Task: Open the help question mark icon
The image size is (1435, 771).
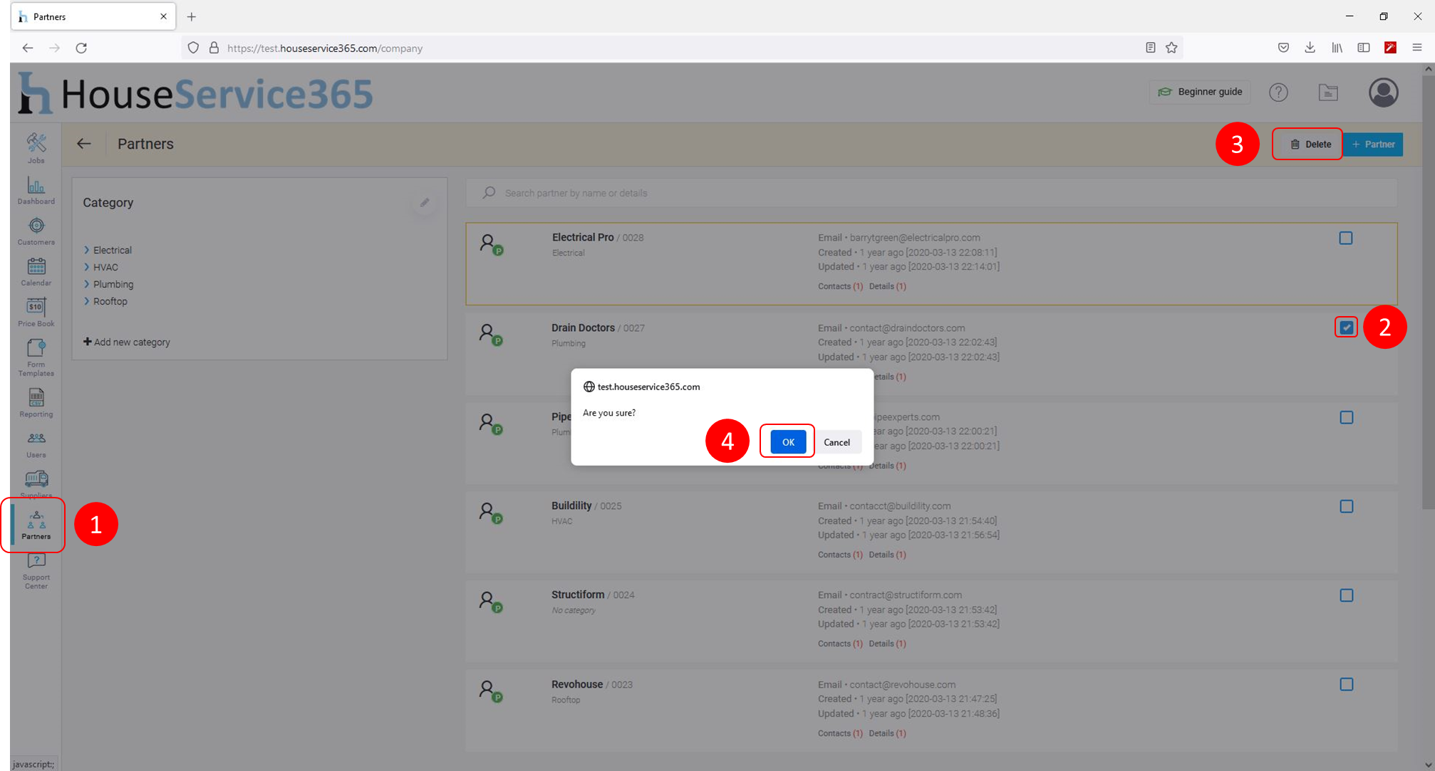Action: pos(1278,92)
